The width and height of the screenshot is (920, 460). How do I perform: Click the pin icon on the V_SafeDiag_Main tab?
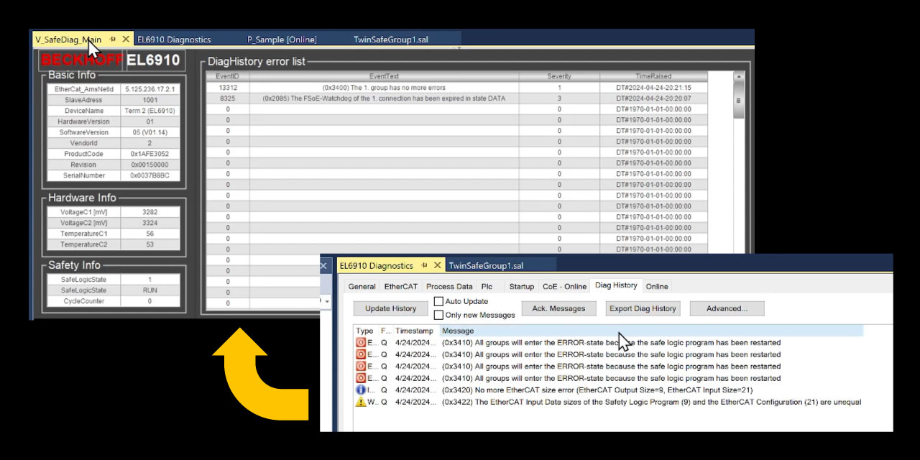tap(114, 40)
